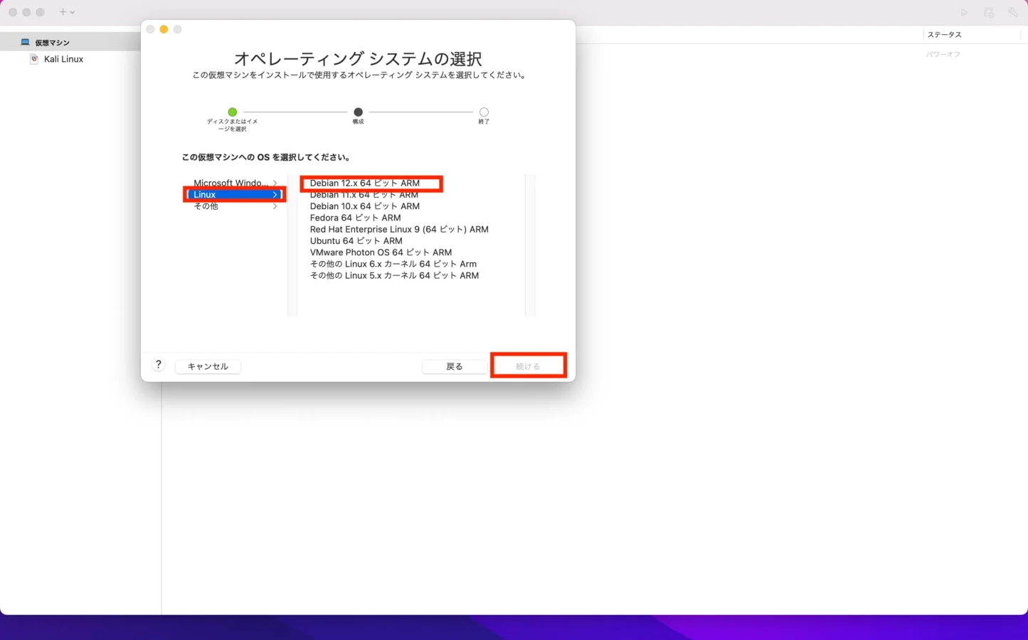Viewport: 1028px width, 640px height.
Task: Choose Red Hat Enterprise Linux 9 ARM
Action: pyautogui.click(x=399, y=229)
